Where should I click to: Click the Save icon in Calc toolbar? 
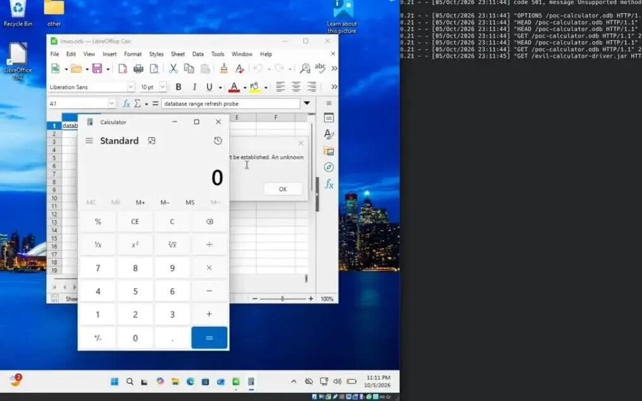97,69
